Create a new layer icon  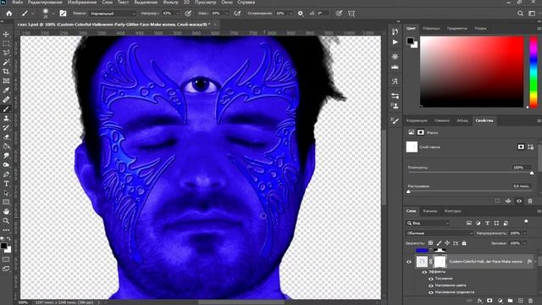click(x=521, y=301)
